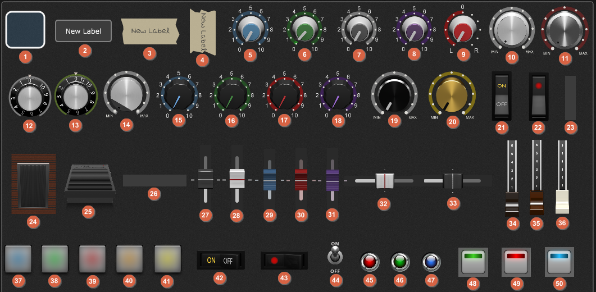Viewport: 596px width, 292px height.
Task: Select the black-capped vertical fader
Action: click(206, 180)
